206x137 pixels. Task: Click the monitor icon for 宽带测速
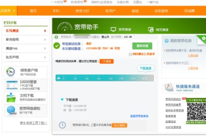(113, 29)
